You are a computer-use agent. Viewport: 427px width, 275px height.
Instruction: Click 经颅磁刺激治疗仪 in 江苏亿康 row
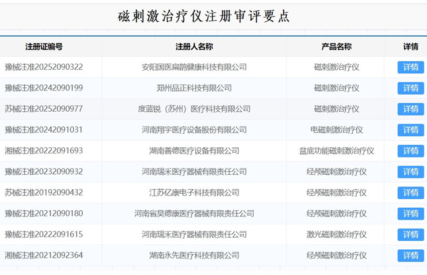pos(337,193)
